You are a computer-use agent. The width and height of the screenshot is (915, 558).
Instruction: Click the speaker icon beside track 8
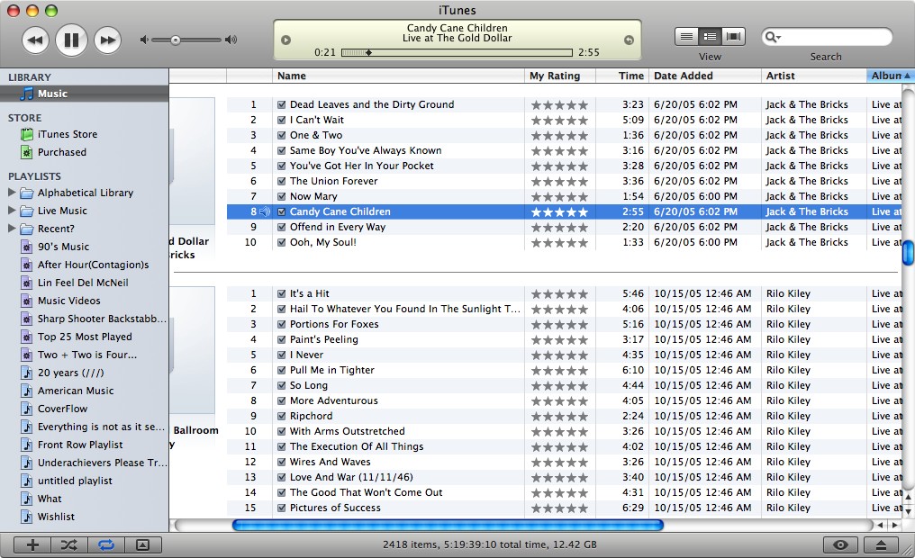(265, 212)
